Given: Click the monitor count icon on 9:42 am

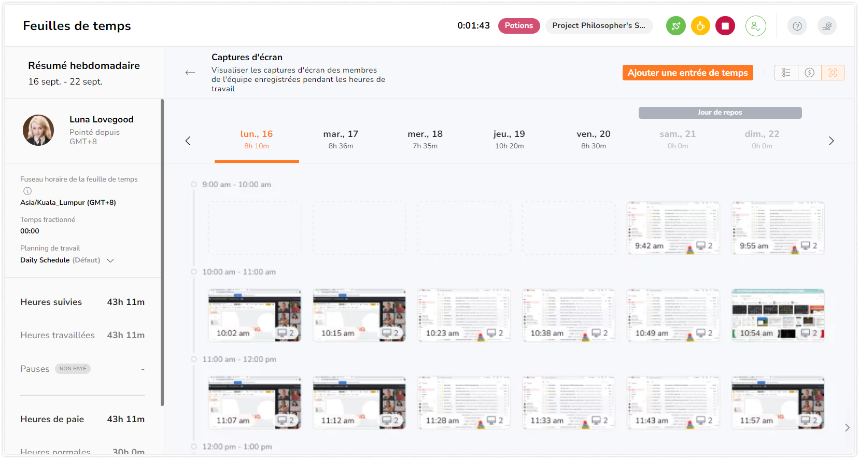Looking at the screenshot, I should [x=701, y=246].
